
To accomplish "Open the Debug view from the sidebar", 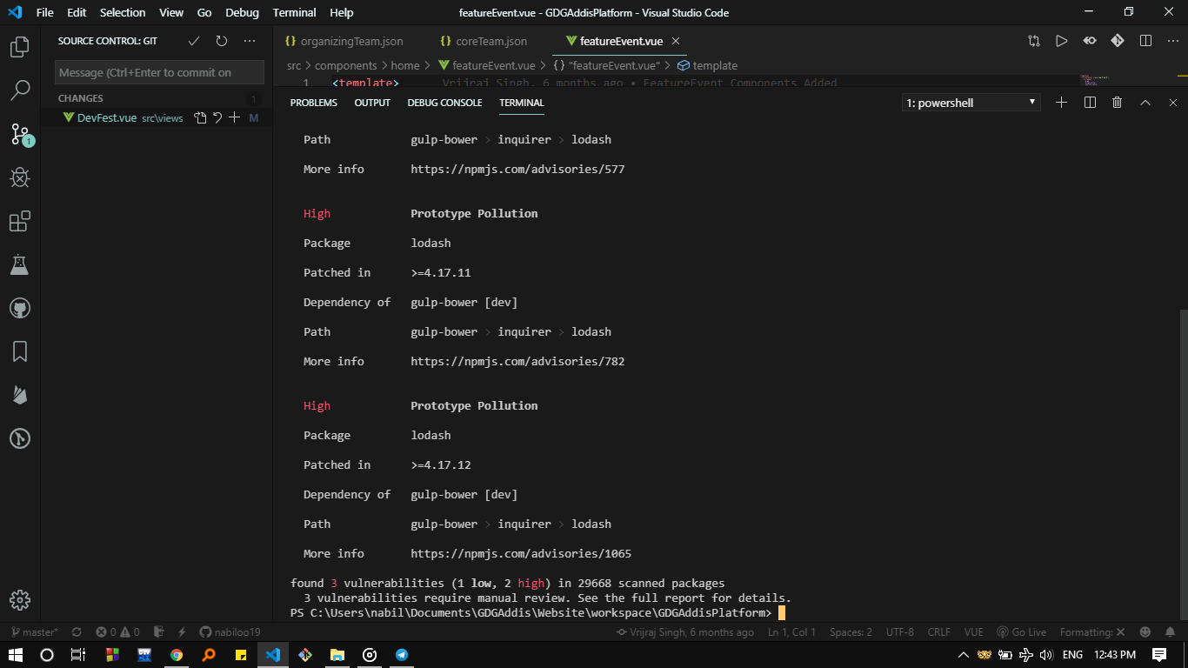I will tap(19, 177).
